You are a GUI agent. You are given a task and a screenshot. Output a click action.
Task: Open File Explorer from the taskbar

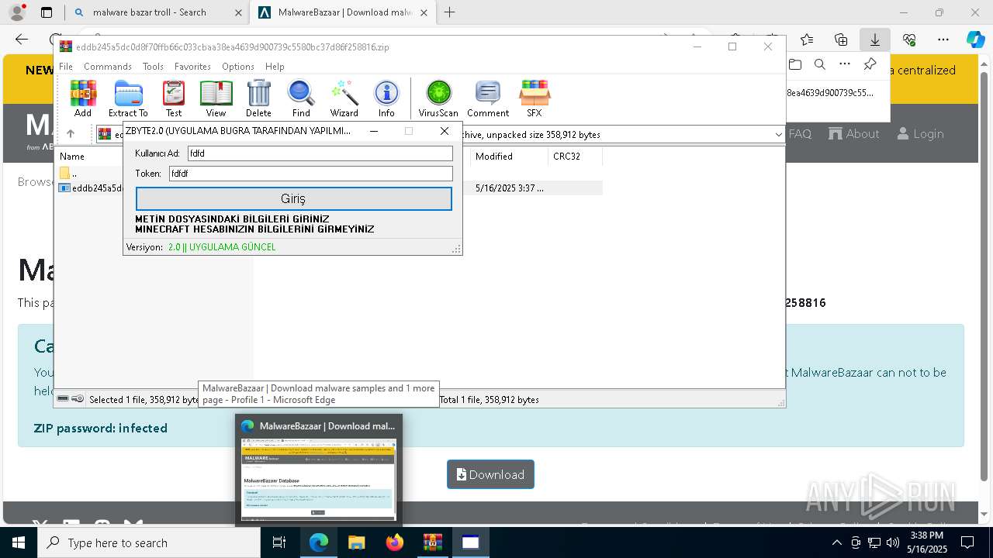[356, 542]
